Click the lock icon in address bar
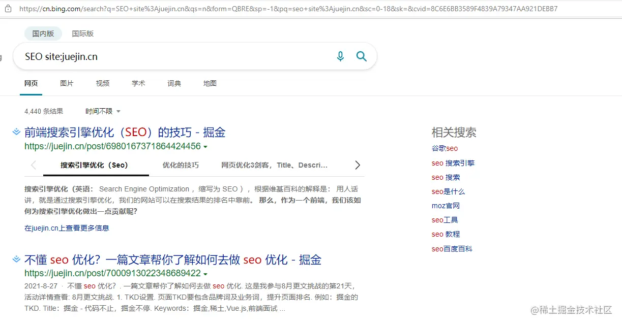 (x=8, y=9)
